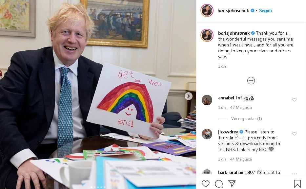Go to next photo arrow
This screenshot has height=189, width=306.
[189, 96]
